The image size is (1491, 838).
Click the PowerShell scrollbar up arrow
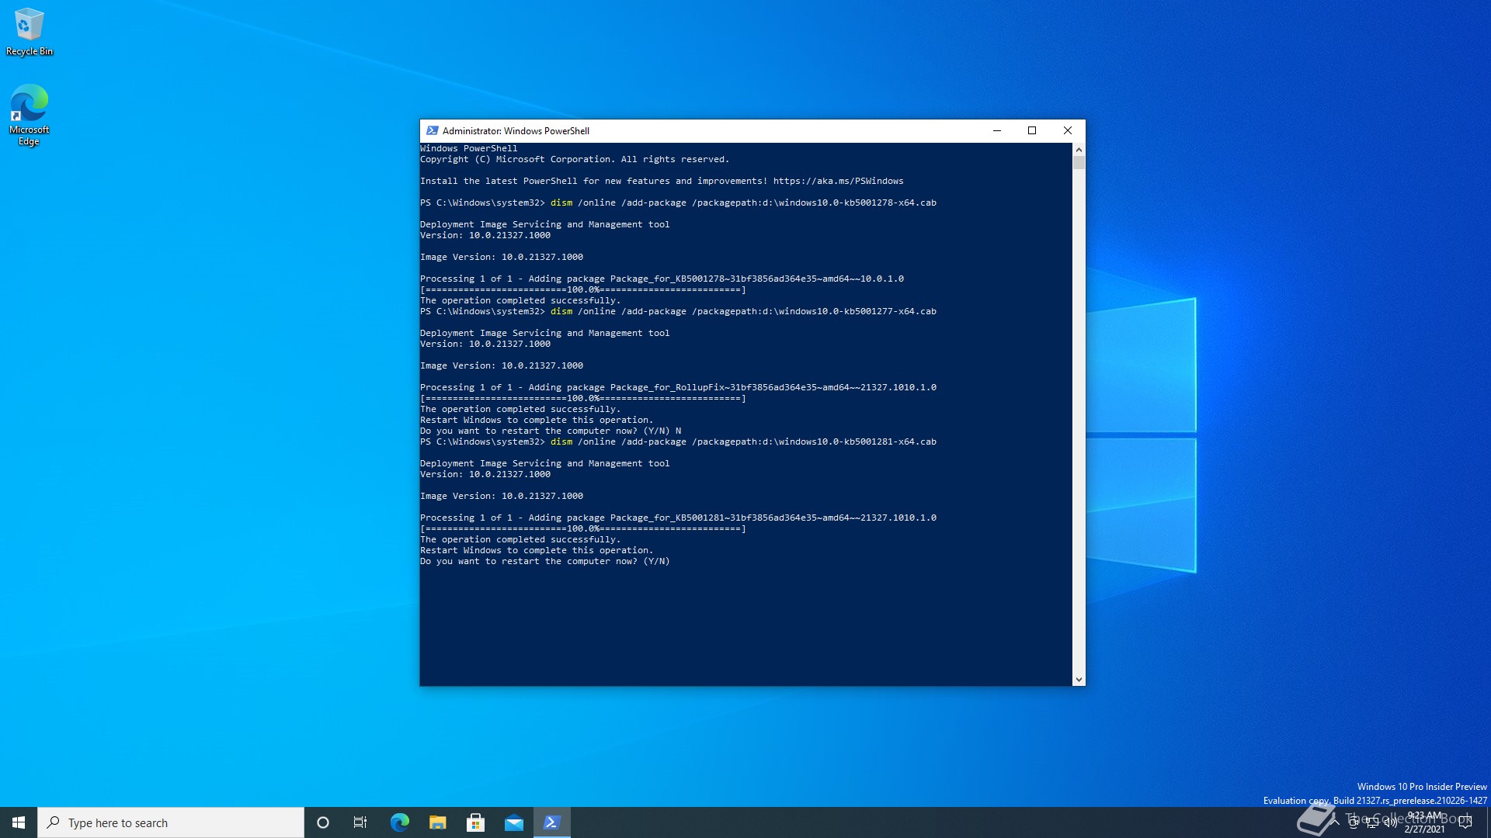[x=1079, y=149]
